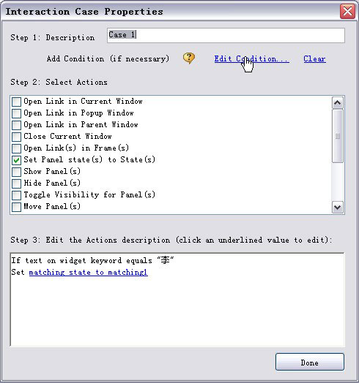Check Open Link in Popup Window
The width and height of the screenshot is (359, 383).
tap(16, 113)
